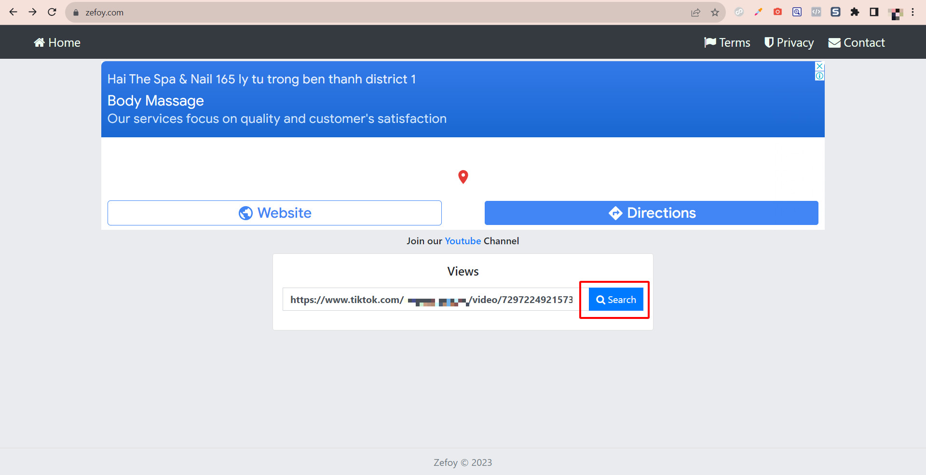Open the Contact page
926x475 pixels.
(857, 42)
